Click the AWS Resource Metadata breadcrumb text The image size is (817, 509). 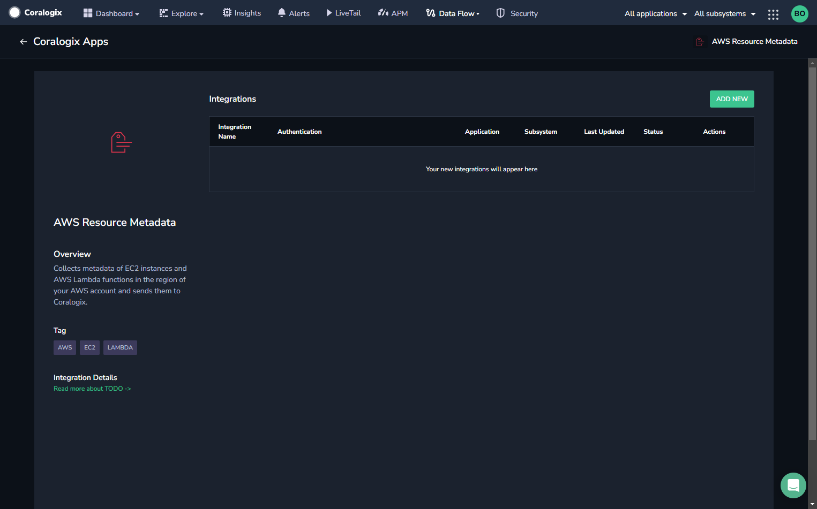tap(754, 42)
